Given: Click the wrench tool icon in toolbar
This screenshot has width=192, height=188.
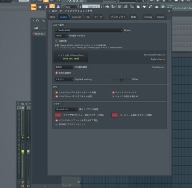Looking at the screenshot, I should [151, 6].
